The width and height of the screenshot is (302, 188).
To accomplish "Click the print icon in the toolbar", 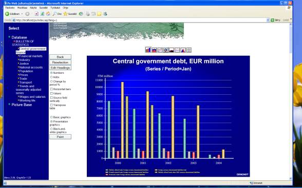I will coord(88,14).
